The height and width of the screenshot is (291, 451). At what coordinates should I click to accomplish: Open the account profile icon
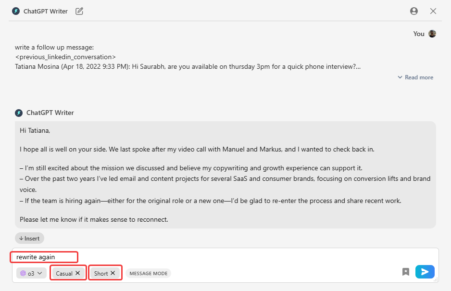[414, 11]
